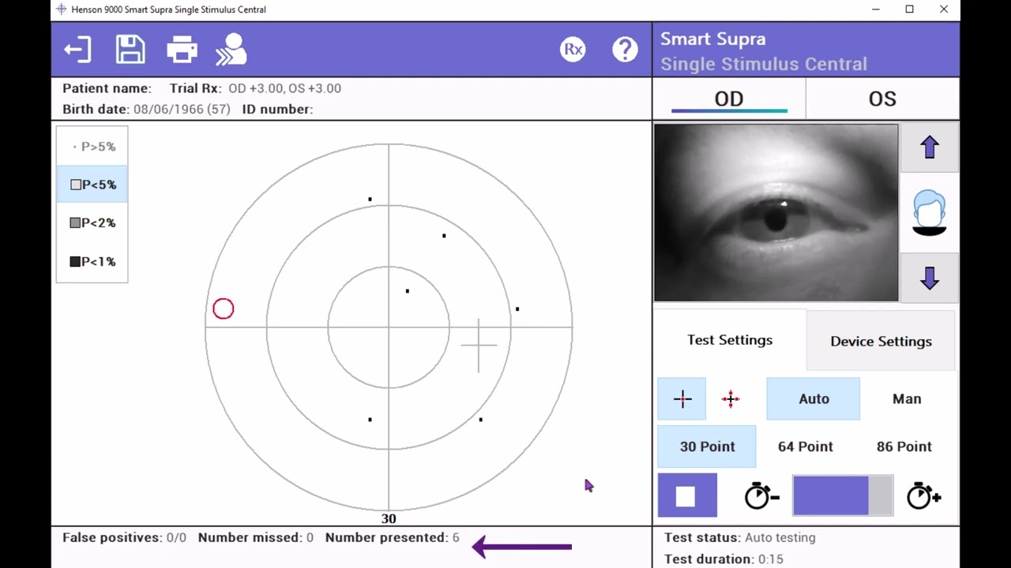Image resolution: width=1011 pixels, height=568 pixels.
Task: Select Auto testing mode
Action: (814, 399)
